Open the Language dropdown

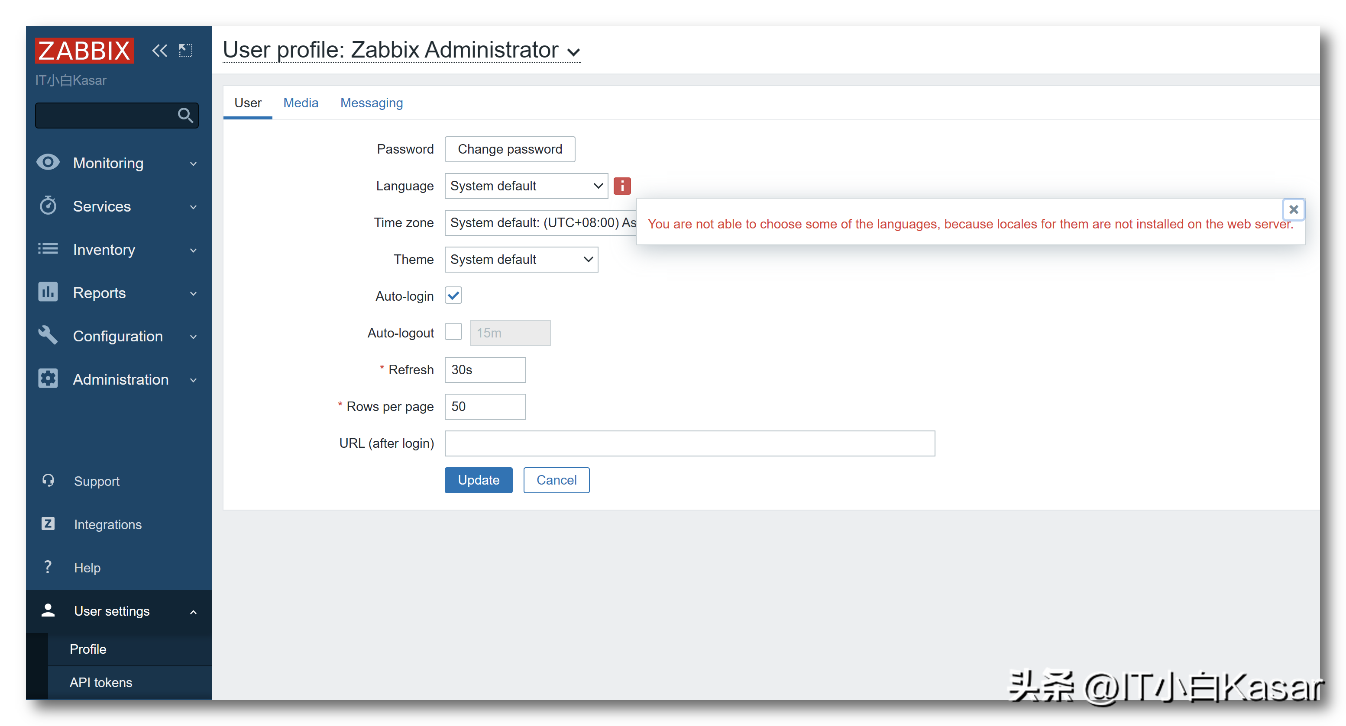(526, 186)
